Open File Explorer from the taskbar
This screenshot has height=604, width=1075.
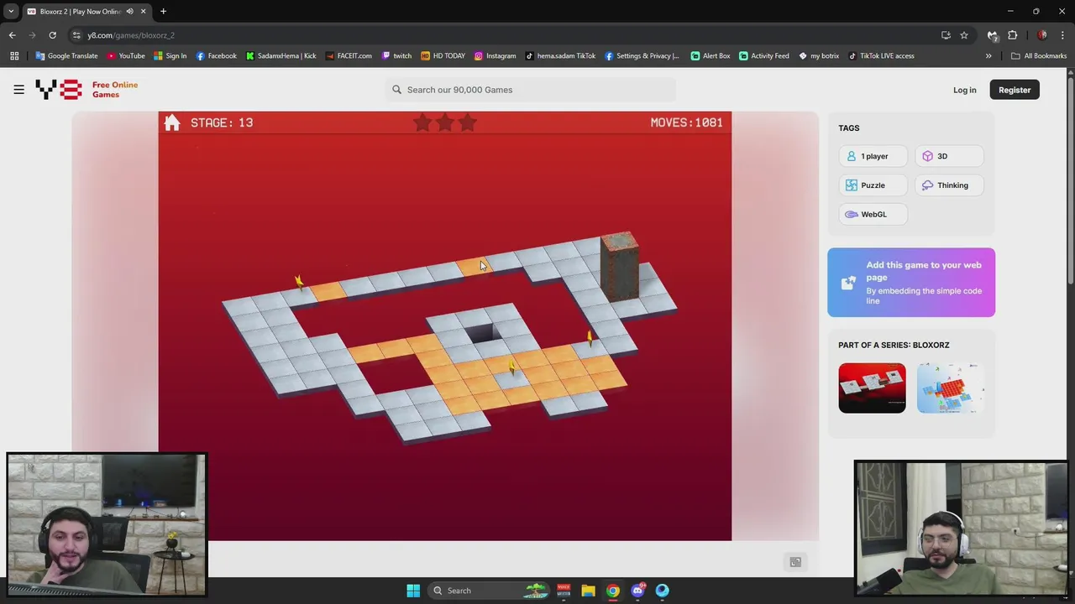pos(588,591)
